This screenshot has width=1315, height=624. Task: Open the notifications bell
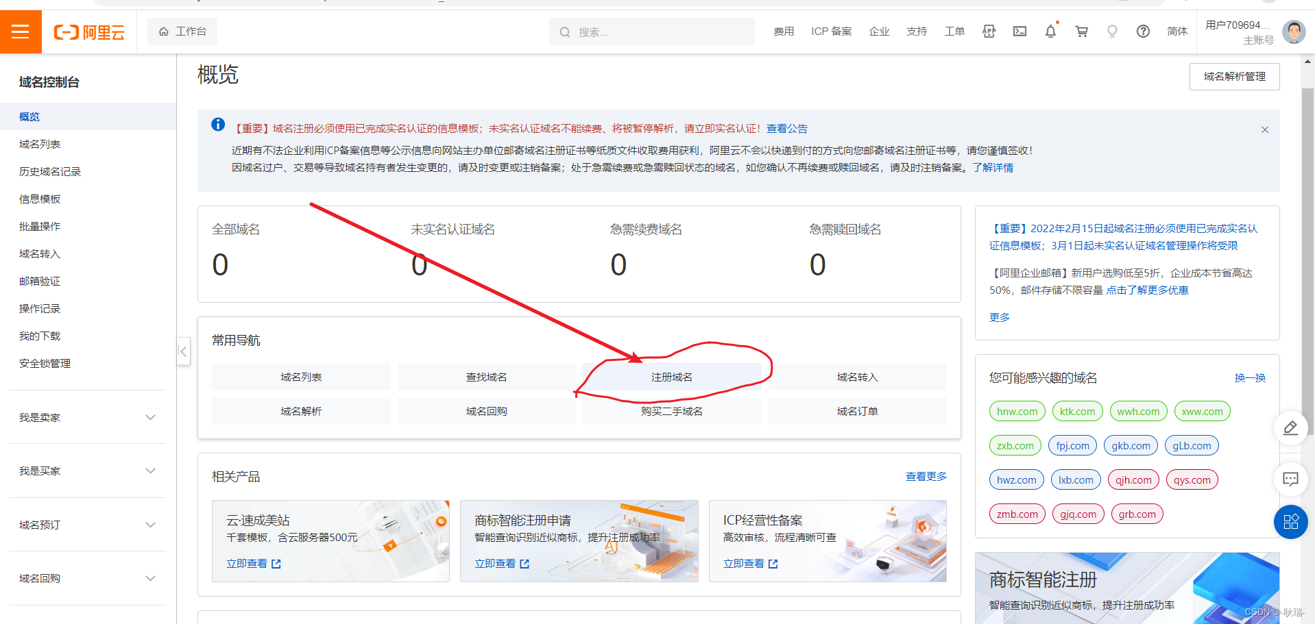pos(1050,32)
